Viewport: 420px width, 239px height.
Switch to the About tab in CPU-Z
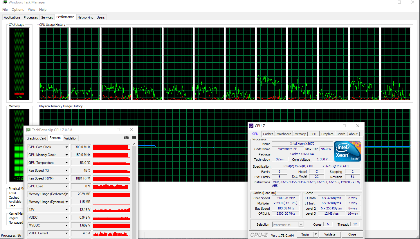coord(353,134)
